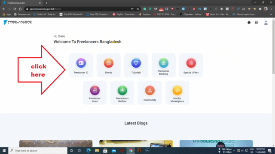Open the middle blog thumbnail
Screen dimensions: 275x154
136,144
